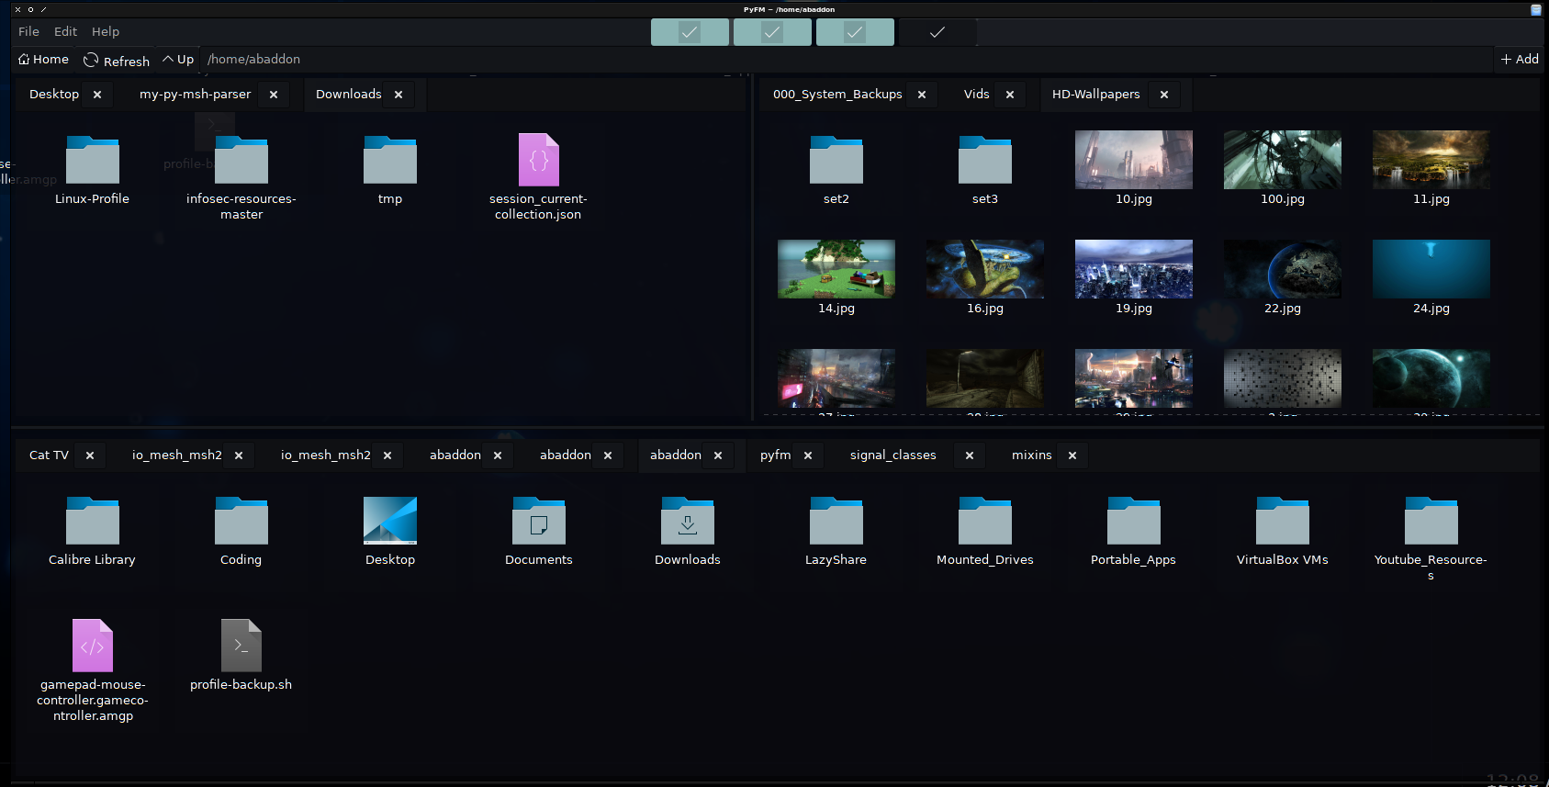Navigate Up one directory level

click(x=178, y=59)
